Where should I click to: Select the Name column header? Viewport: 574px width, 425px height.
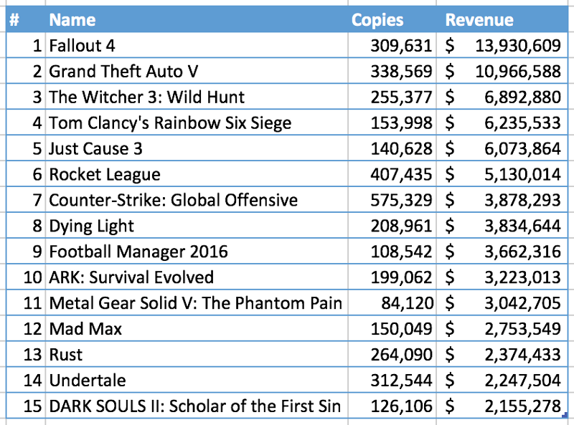(x=197, y=19)
